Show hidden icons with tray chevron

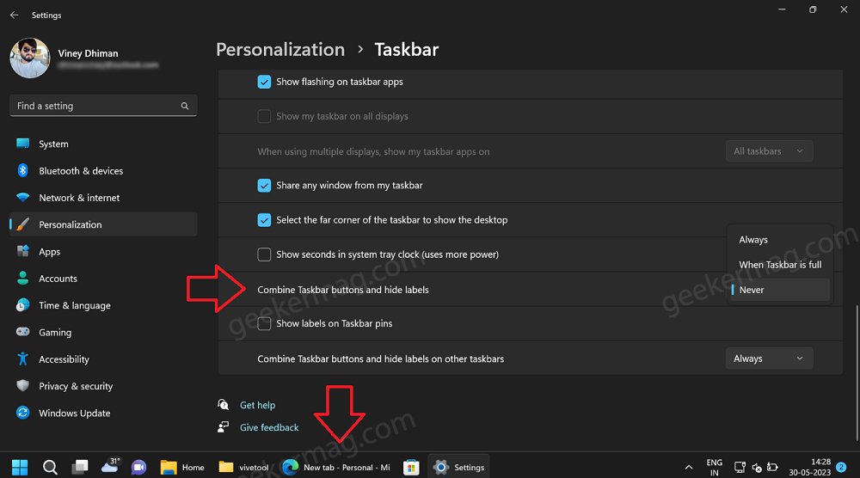(x=689, y=468)
